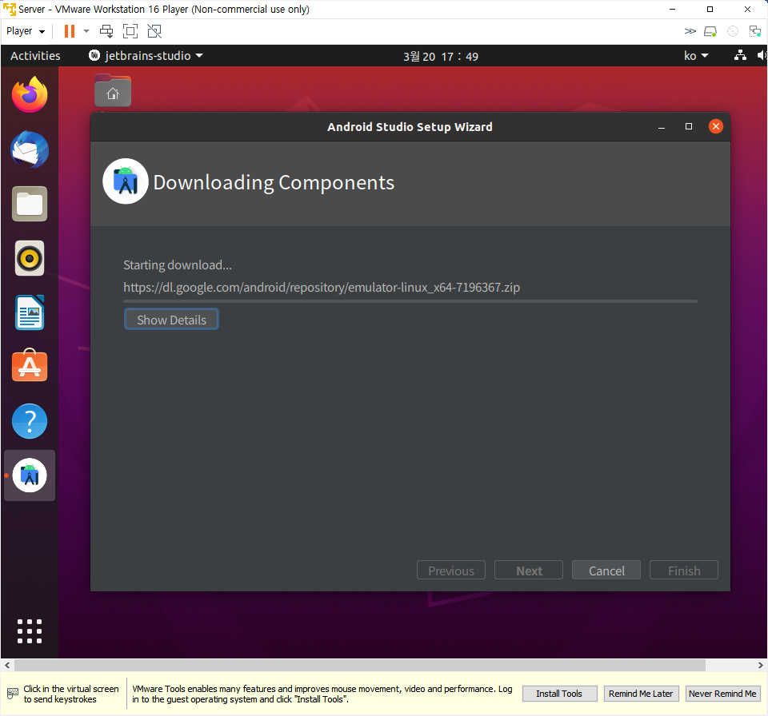The width and height of the screenshot is (768, 716).
Task: Click Android Studio logo in wizard header
Action: 126,181
